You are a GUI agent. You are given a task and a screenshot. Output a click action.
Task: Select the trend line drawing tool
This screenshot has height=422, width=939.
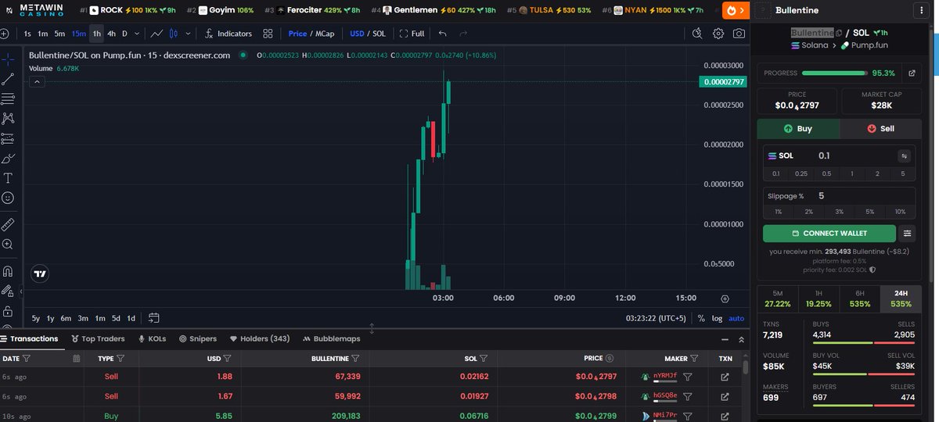click(x=8, y=79)
